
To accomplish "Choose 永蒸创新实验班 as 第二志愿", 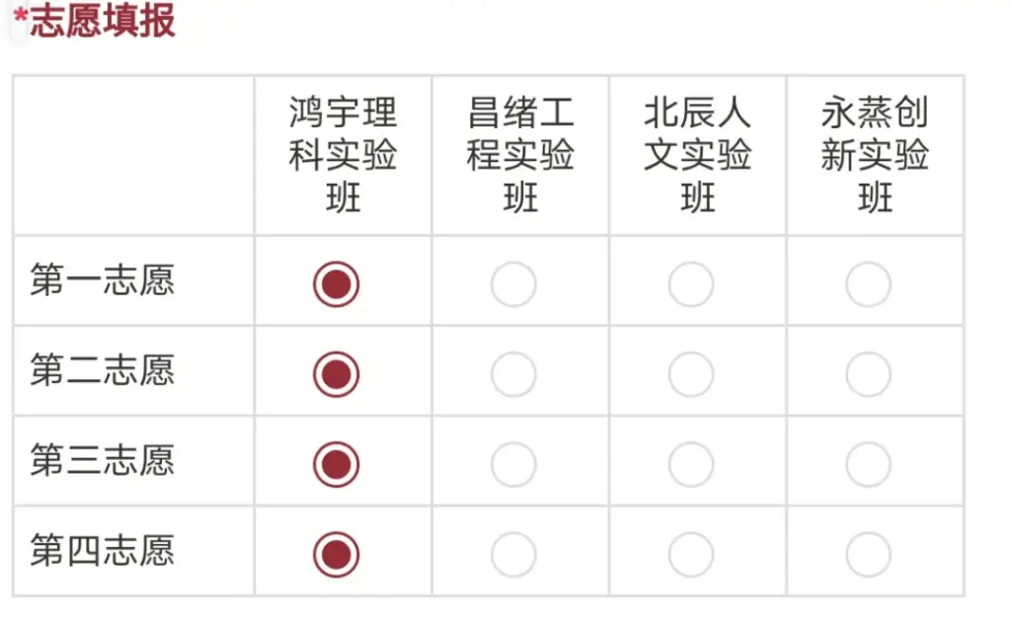I will (869, 375).
